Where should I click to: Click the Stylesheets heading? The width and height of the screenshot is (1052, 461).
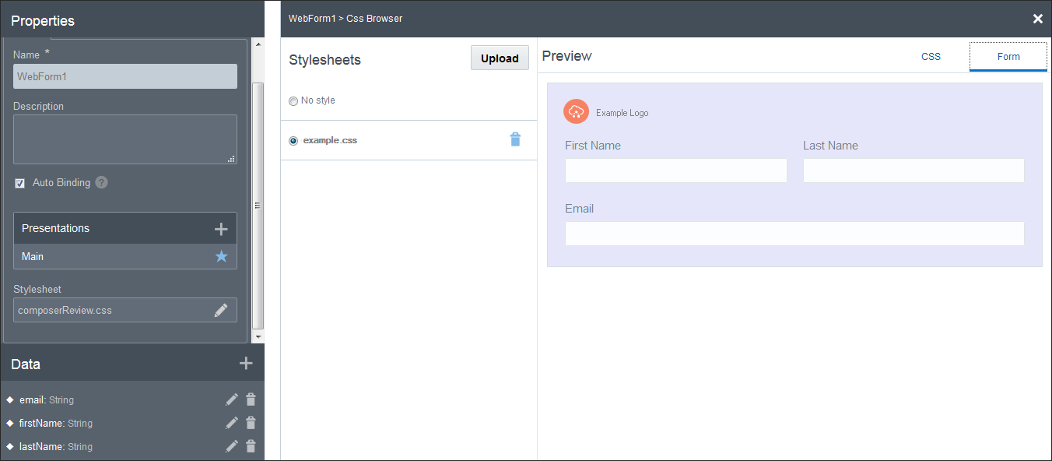pos(324,60)
